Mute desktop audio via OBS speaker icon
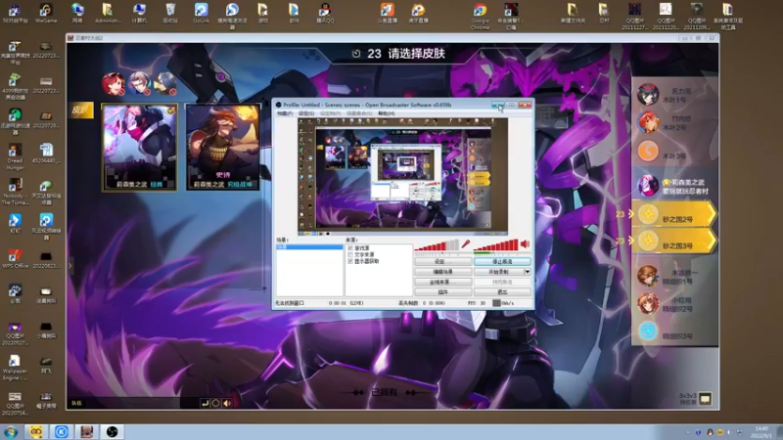 point(525,243)
